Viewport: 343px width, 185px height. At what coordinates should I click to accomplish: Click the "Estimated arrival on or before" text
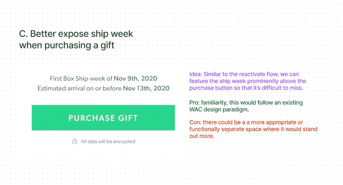(79, 88)
